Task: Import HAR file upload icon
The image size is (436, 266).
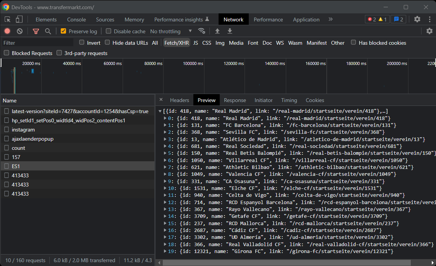Action: pyautogui.click(x=217, y=31)
